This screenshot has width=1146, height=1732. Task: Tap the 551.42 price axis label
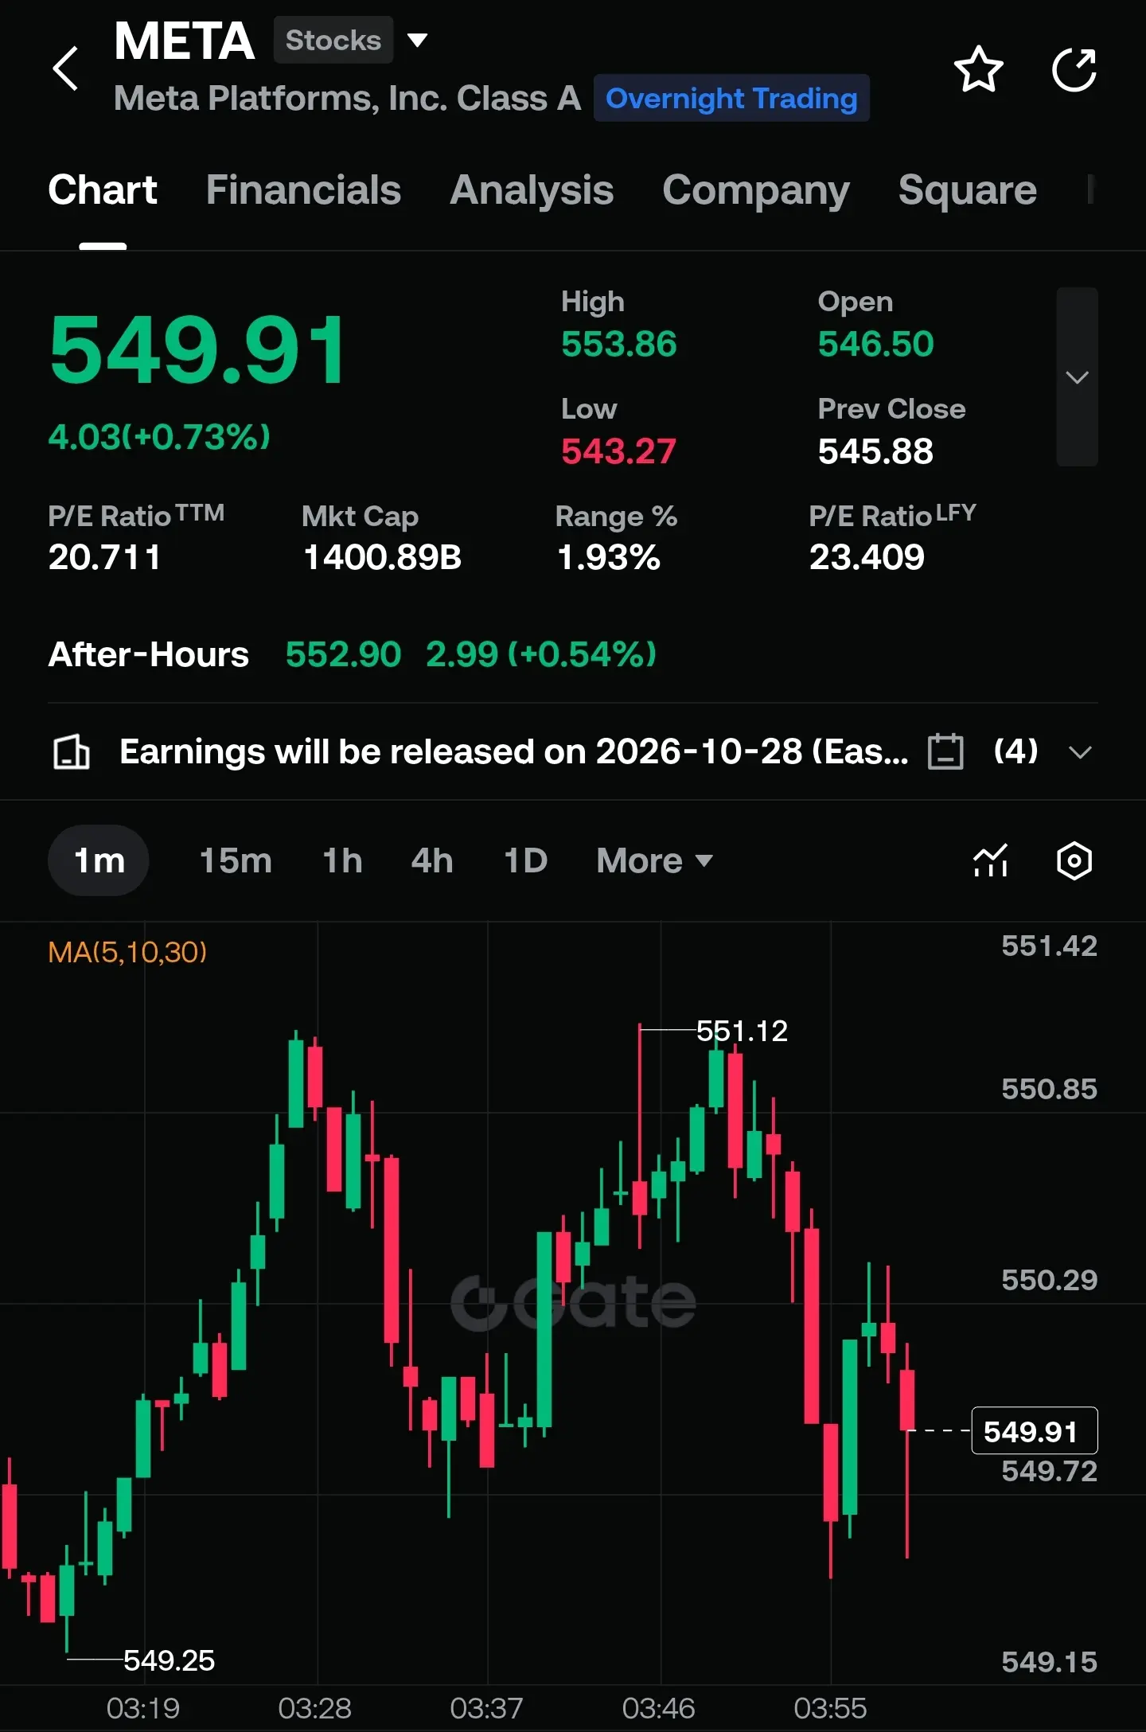pos(1049,946)
